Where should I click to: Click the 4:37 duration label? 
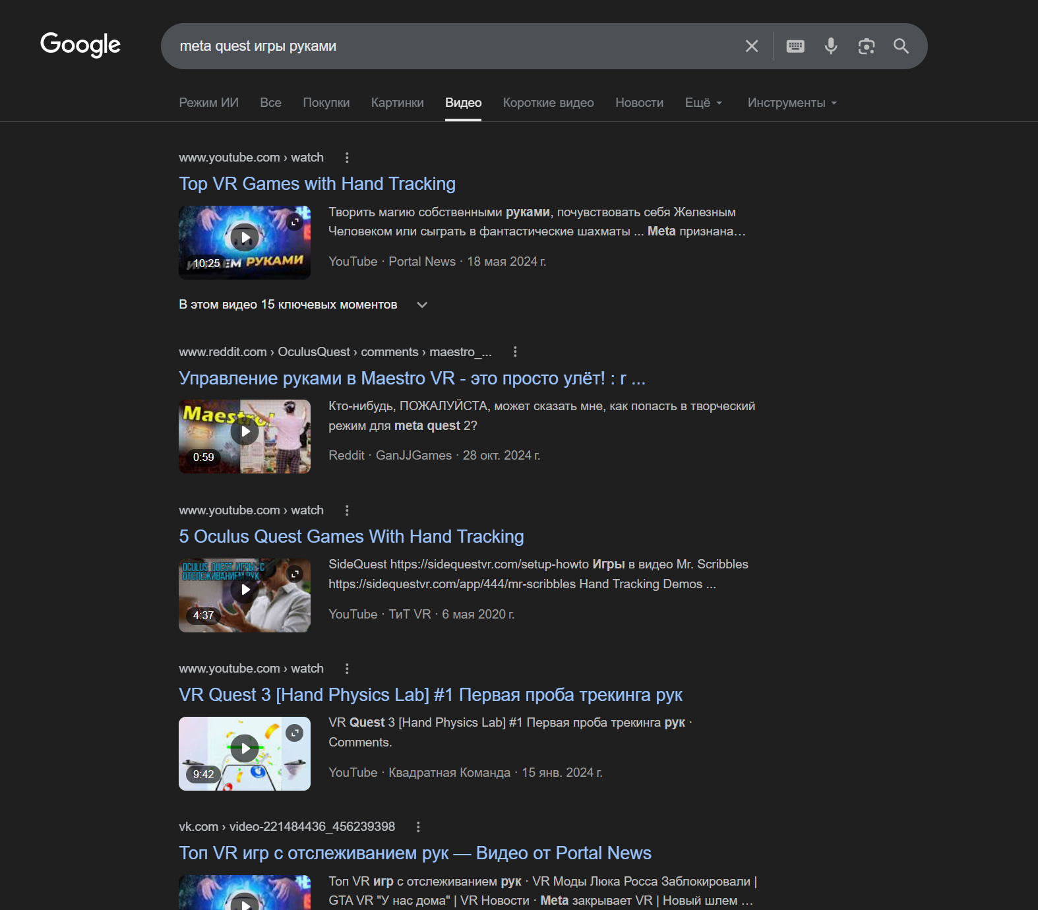(203, 616)
